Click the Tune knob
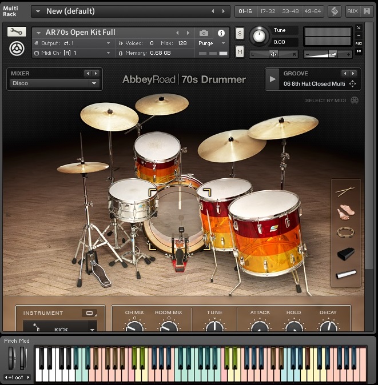378x385 pixels. [x=259, y=37]
